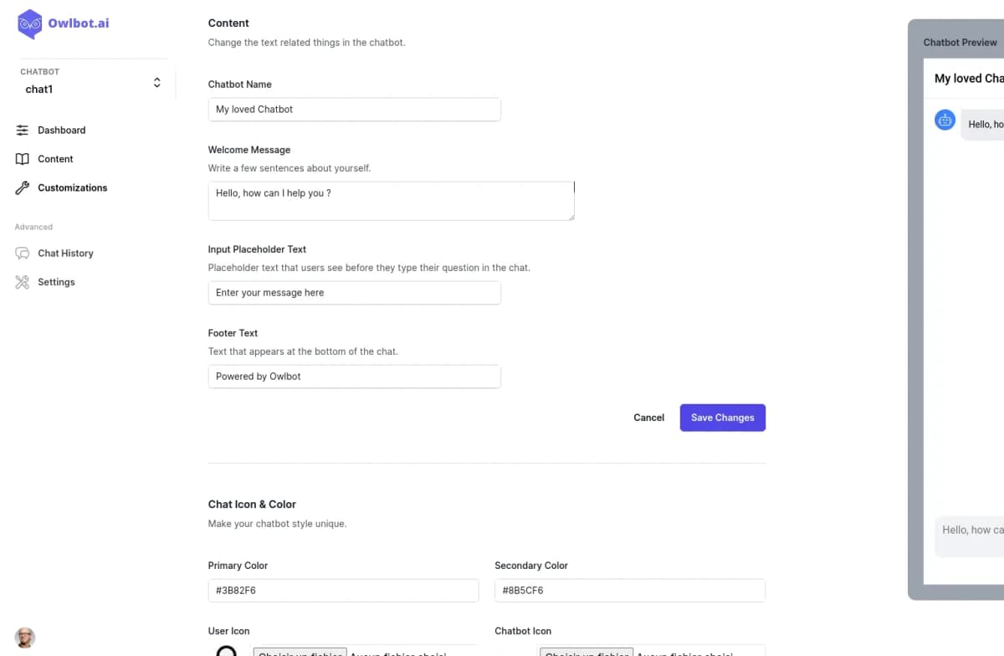Edit the Primary Color value #3B82F6
The image size is (1004, 656).
343,590
